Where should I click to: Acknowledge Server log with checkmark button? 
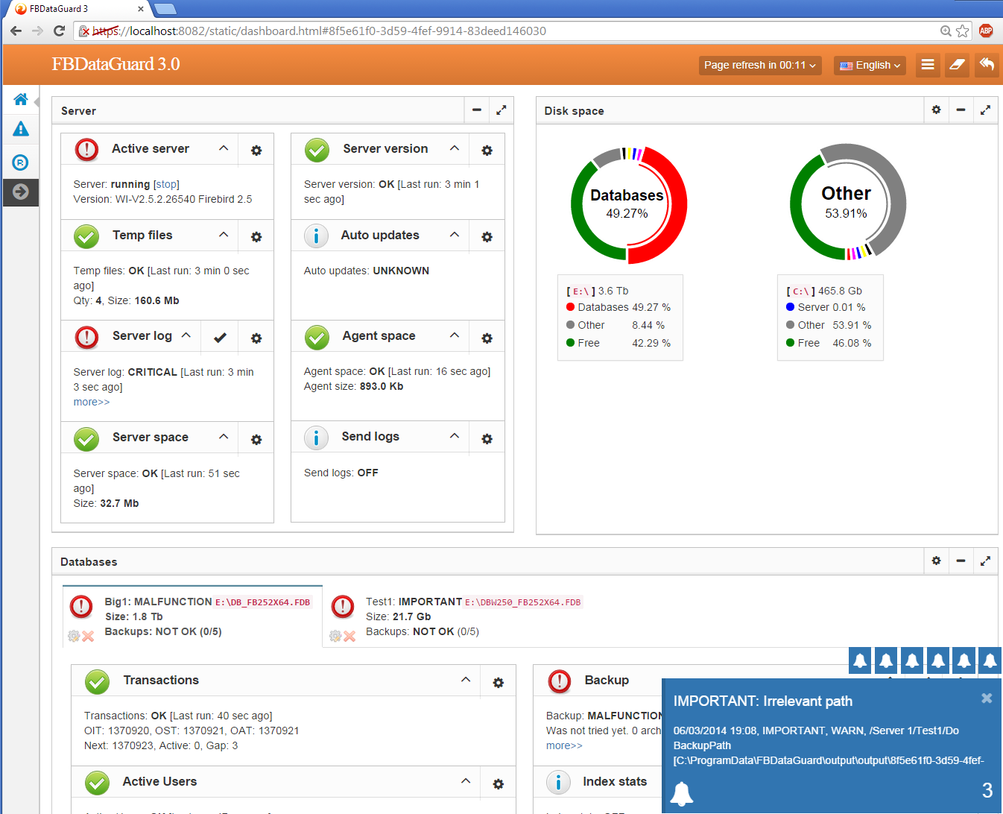(220, 338)
